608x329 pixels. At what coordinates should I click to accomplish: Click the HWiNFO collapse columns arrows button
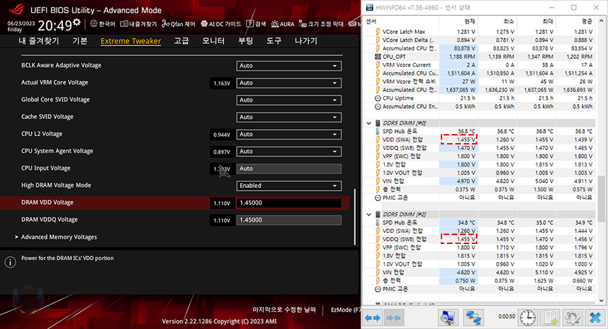(394, 318)
